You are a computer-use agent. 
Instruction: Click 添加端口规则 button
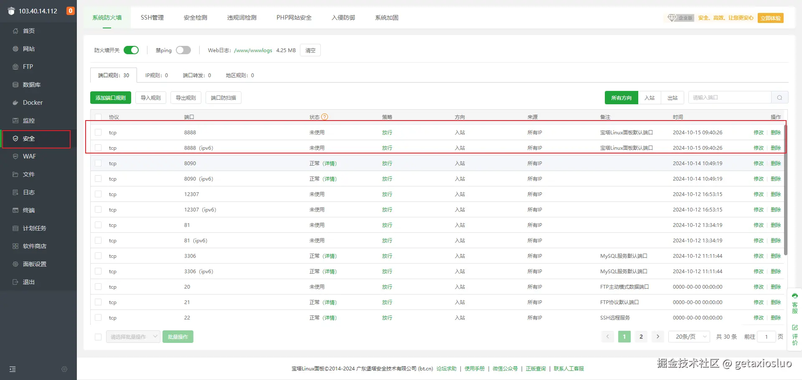coord(111,98)
